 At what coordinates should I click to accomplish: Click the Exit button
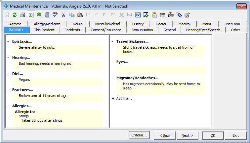pyautogui.click(x=235, y=135)
